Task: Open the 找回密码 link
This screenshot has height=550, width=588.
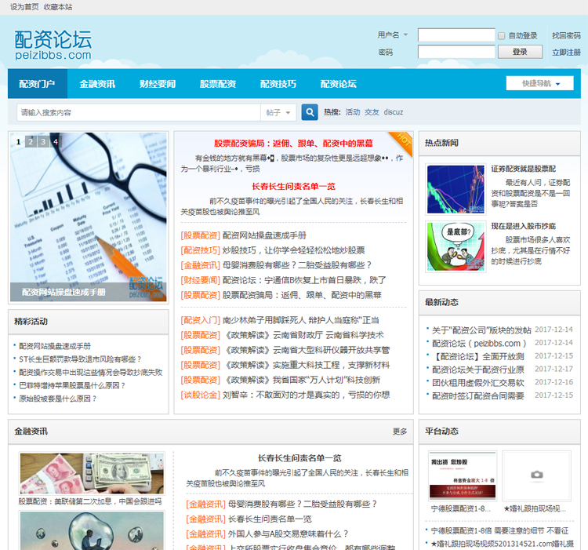Action: click(x=566, y=35)
